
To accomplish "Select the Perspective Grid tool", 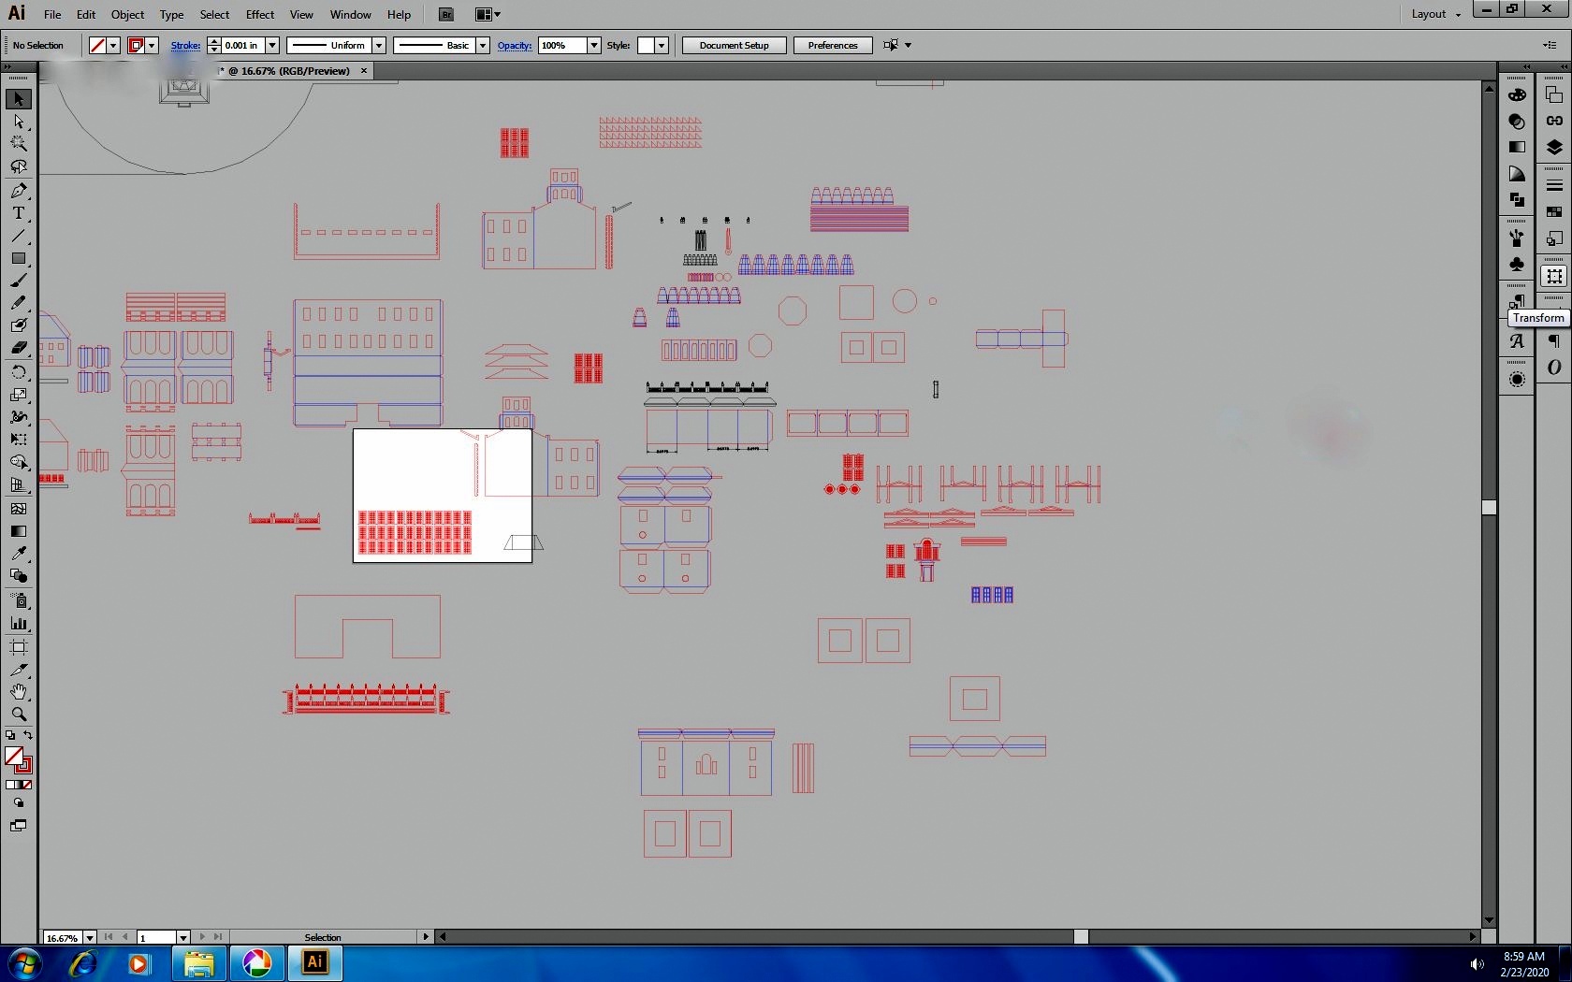I will [x=19, y=484].
